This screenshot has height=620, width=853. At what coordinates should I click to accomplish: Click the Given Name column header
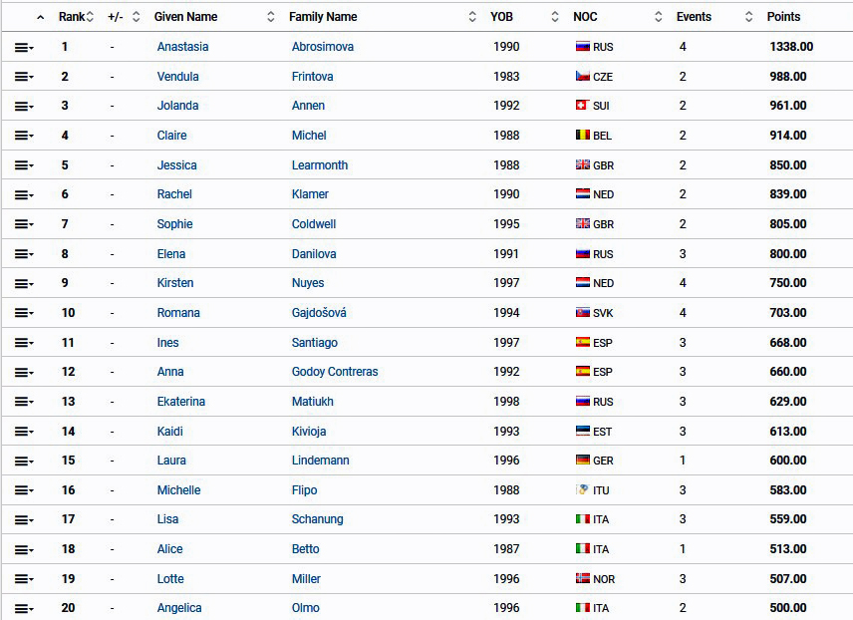(185, 17)
